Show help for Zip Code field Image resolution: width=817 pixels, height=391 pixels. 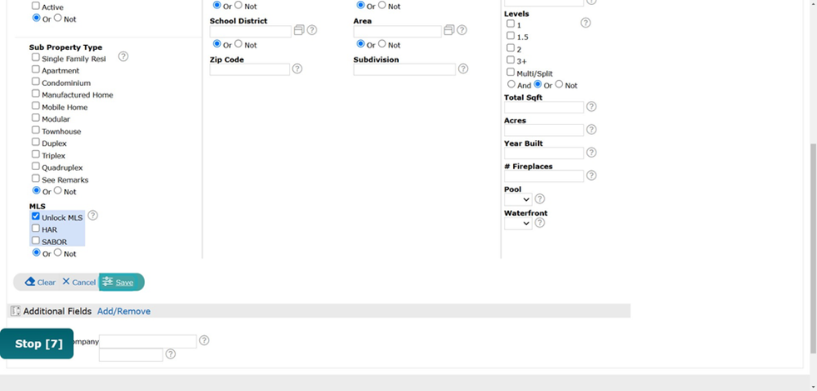tap(297, 69)
